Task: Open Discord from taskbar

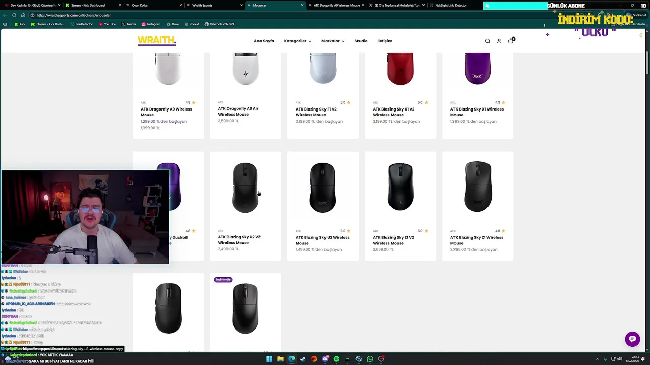Action: coord(325,359)
